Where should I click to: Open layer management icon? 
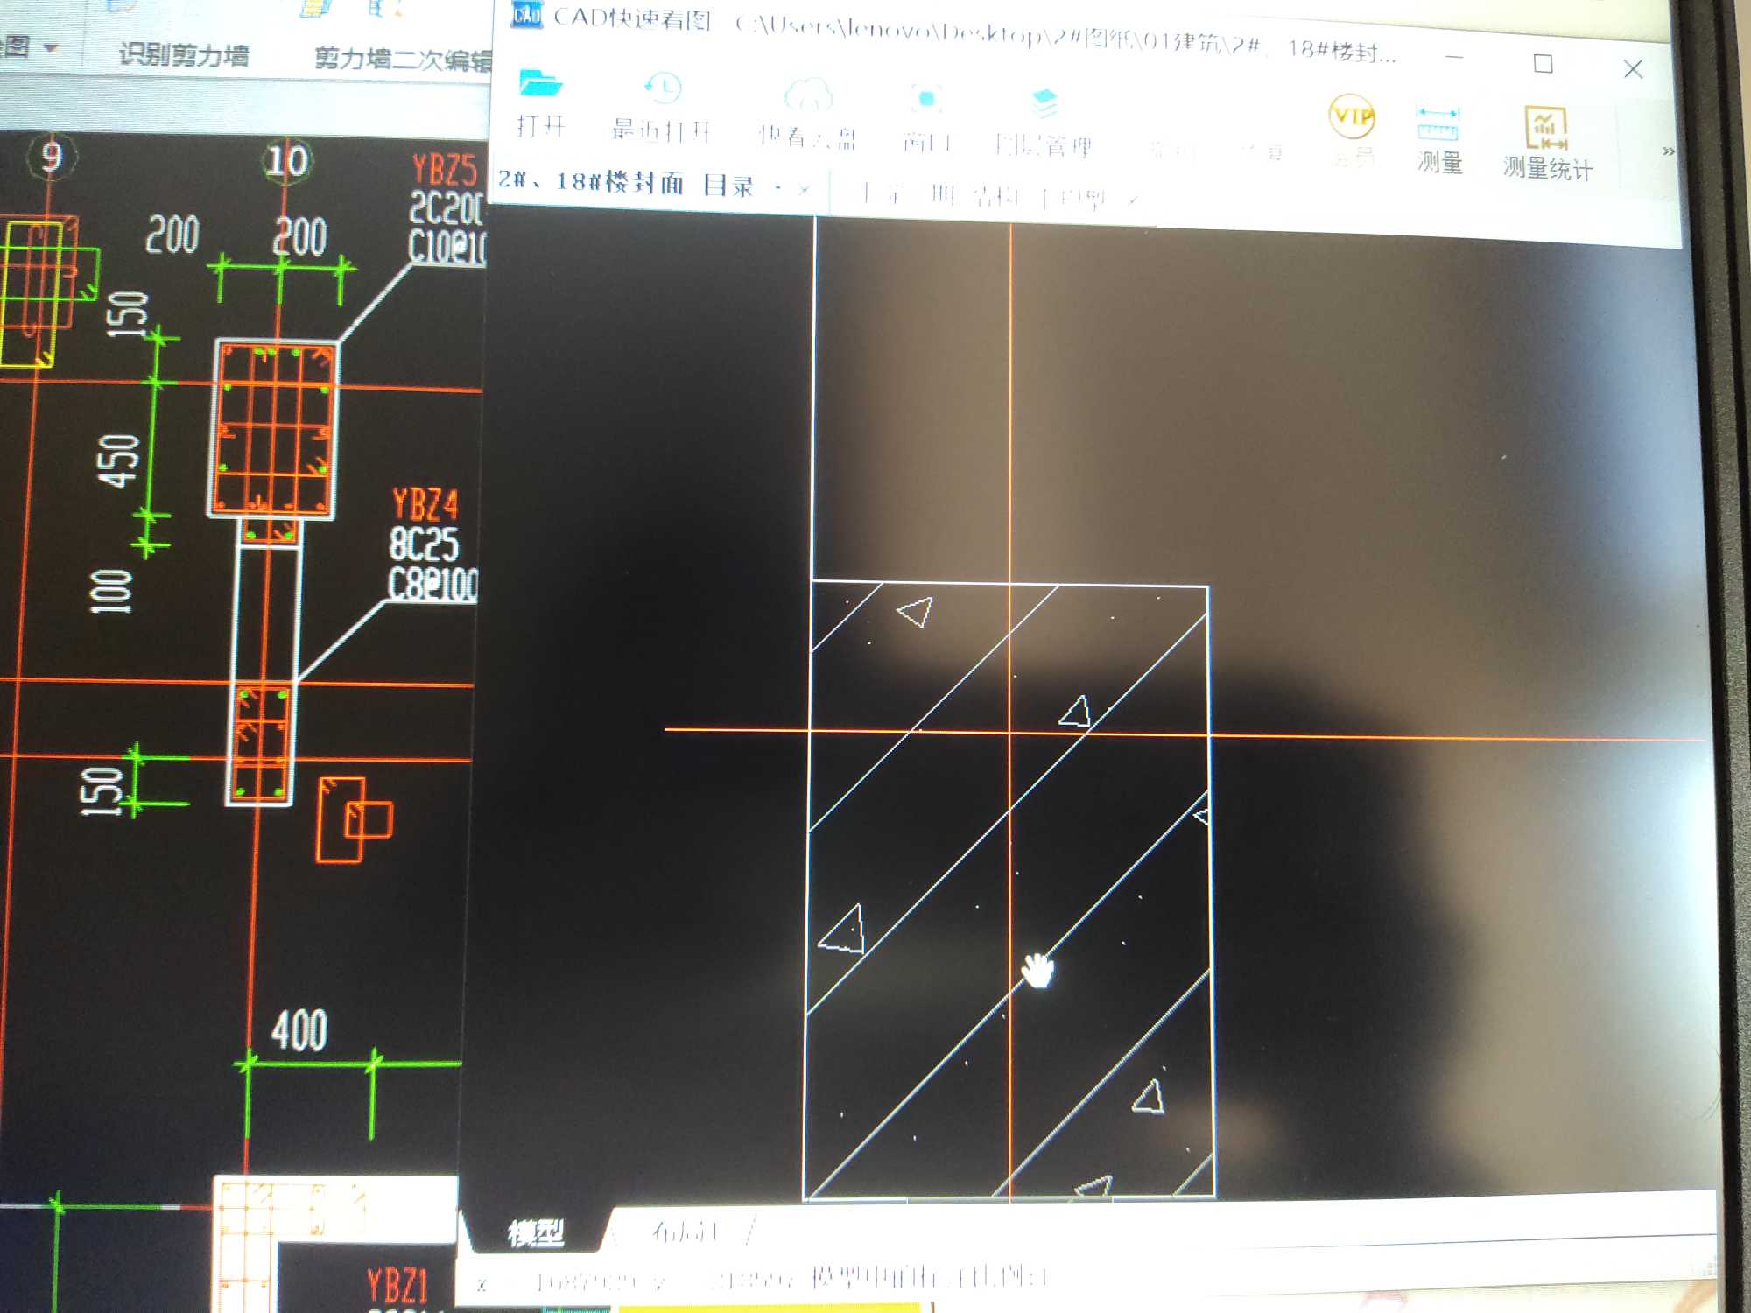(x=1044, y=103)
